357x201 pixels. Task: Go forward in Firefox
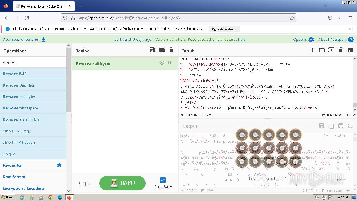pos(17,18)
